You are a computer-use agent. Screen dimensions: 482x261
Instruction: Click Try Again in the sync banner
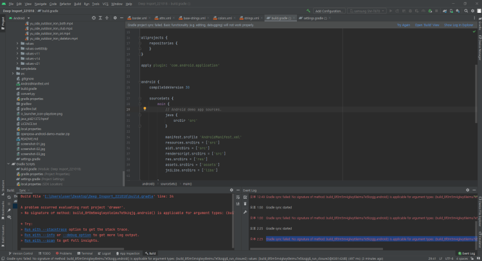click(404, 25)
